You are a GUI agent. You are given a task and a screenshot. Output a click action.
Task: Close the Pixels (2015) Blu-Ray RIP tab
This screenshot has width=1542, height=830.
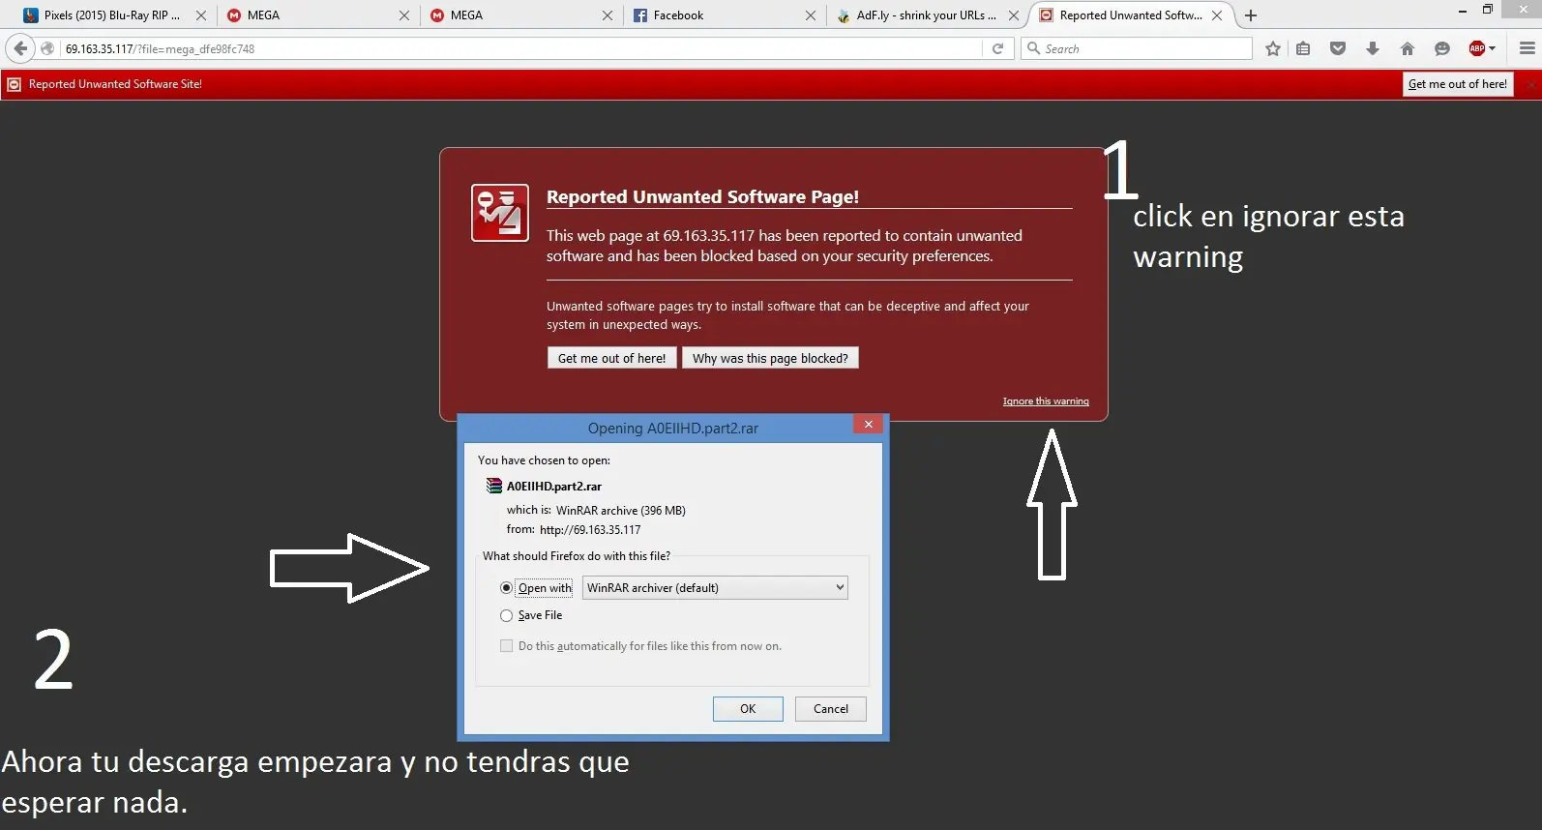pos(201,15)
